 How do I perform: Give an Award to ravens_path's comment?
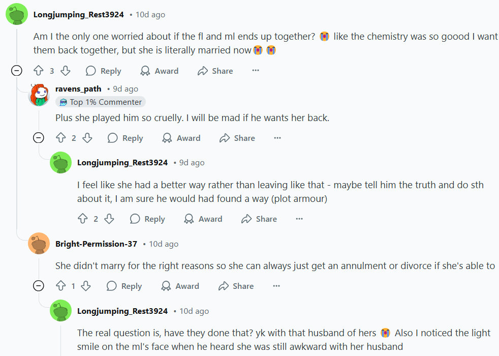click(181, 138)
